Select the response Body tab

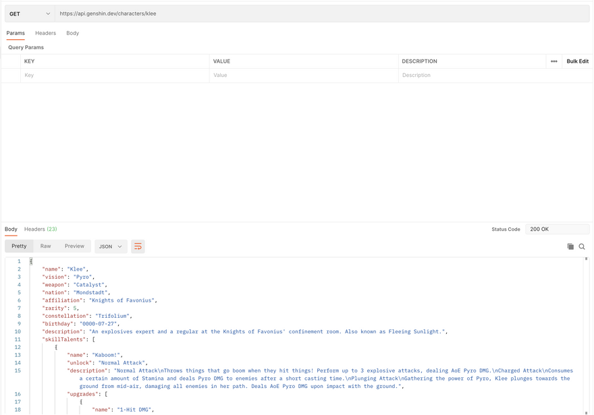[x=11, y=229]
